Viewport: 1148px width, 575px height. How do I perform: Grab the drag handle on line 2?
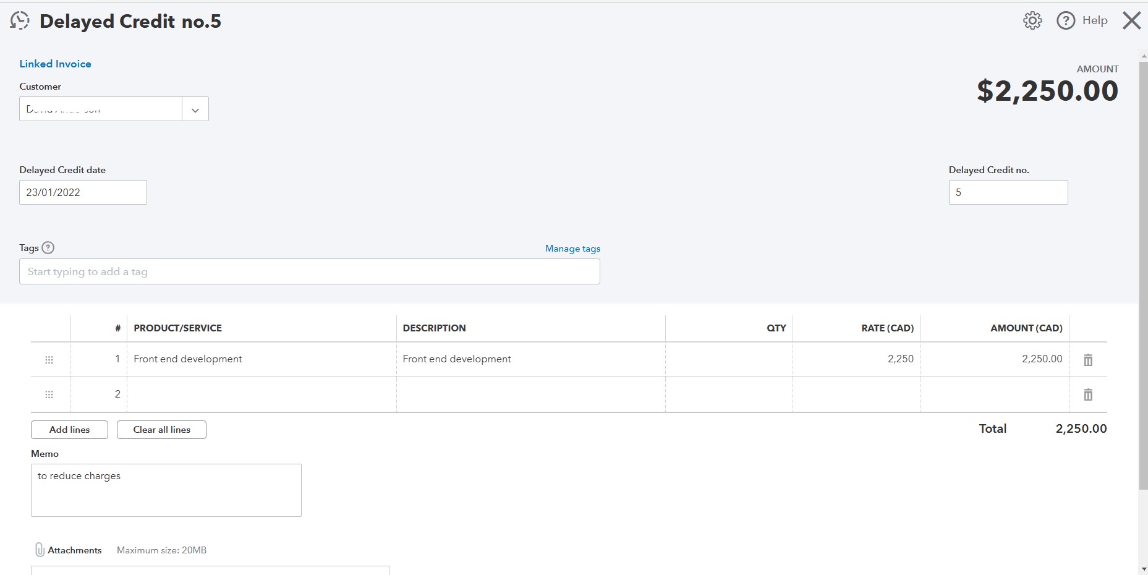(49, 394)
